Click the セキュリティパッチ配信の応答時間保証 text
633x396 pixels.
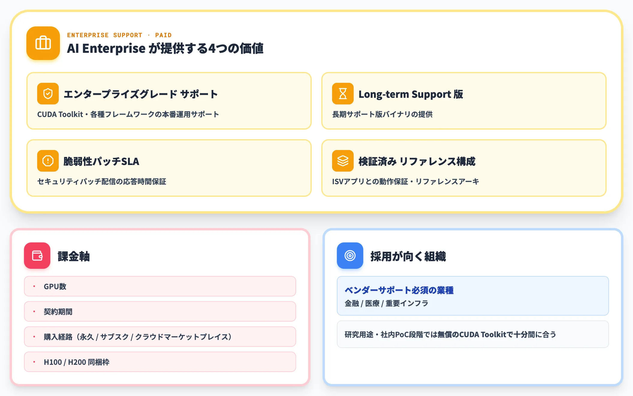(102, 181)
